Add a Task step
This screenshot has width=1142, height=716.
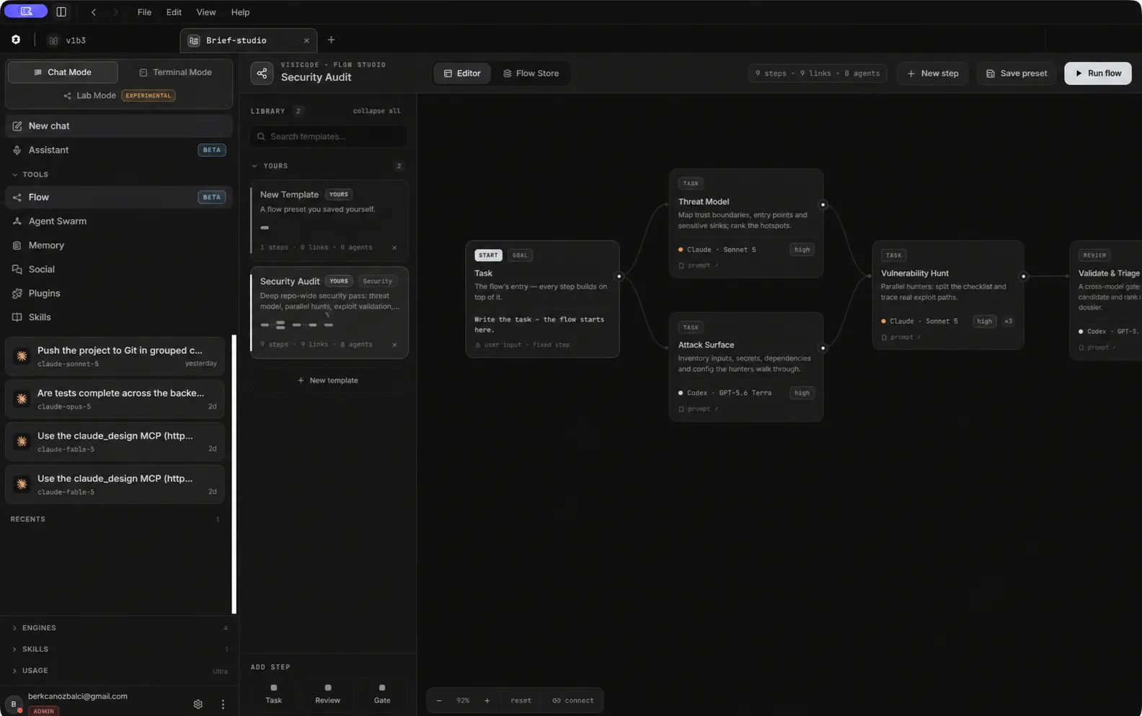(x=273, y=694)
